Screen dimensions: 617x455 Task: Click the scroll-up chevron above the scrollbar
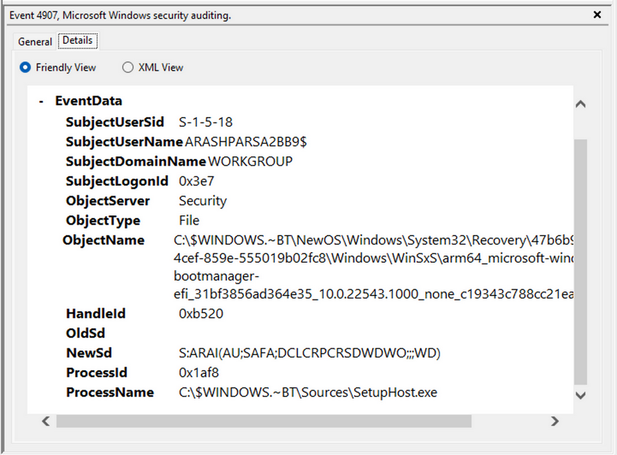click(580, 104)
